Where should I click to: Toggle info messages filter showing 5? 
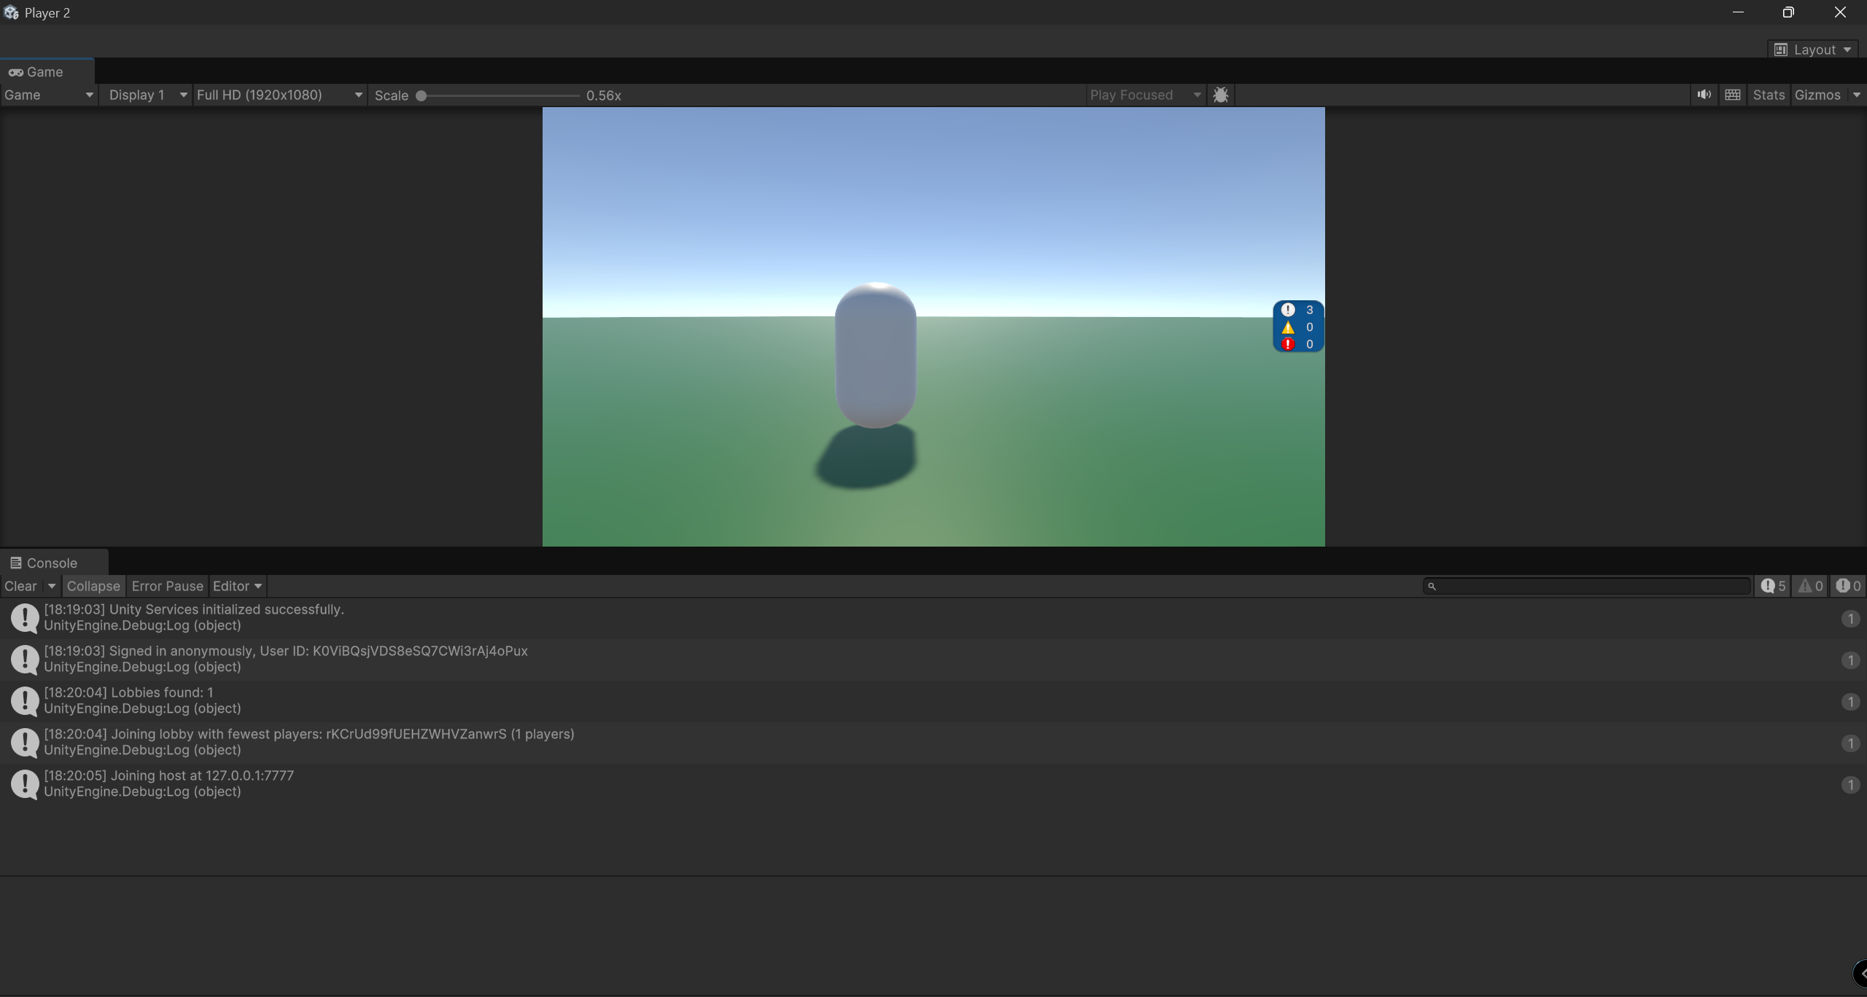coord(1773,586)
